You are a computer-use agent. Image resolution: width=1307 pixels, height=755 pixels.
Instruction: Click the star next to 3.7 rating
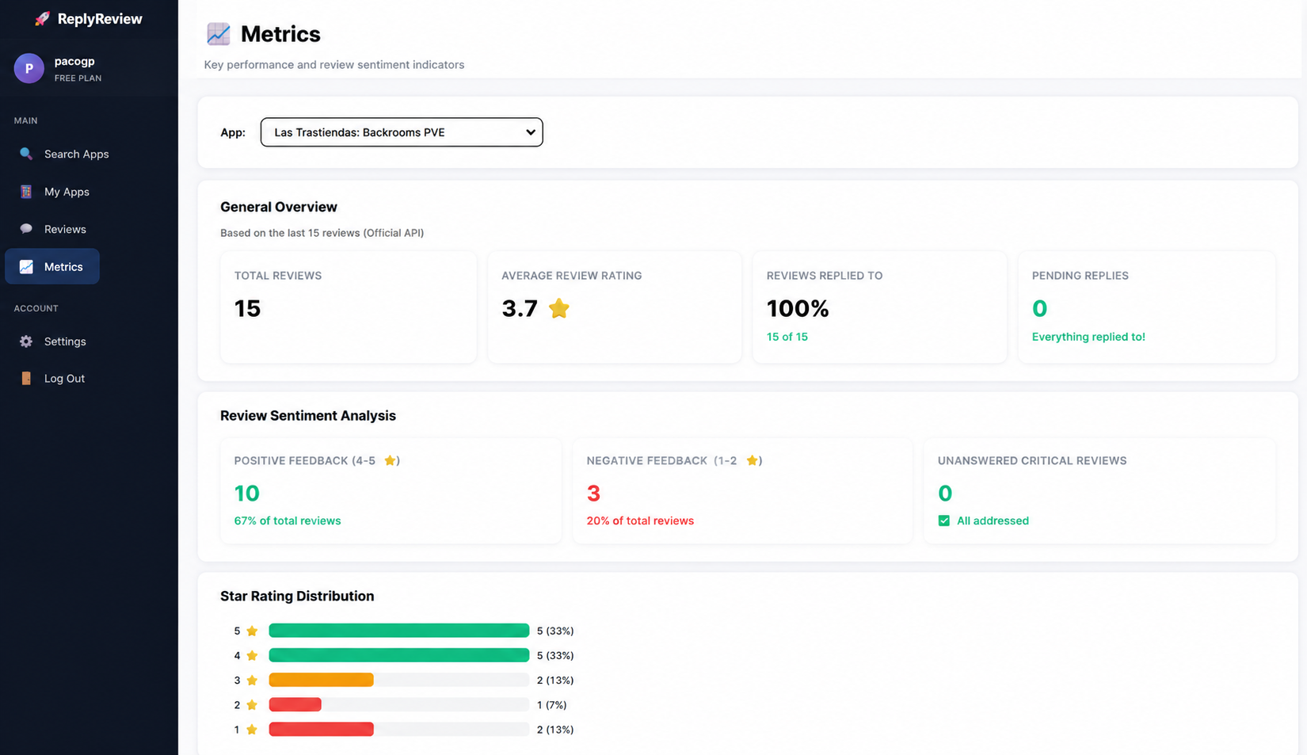coord(559,308)
